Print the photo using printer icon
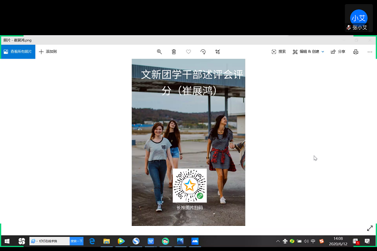The width and height of the screenshot is (377, 251). point(356,52)
